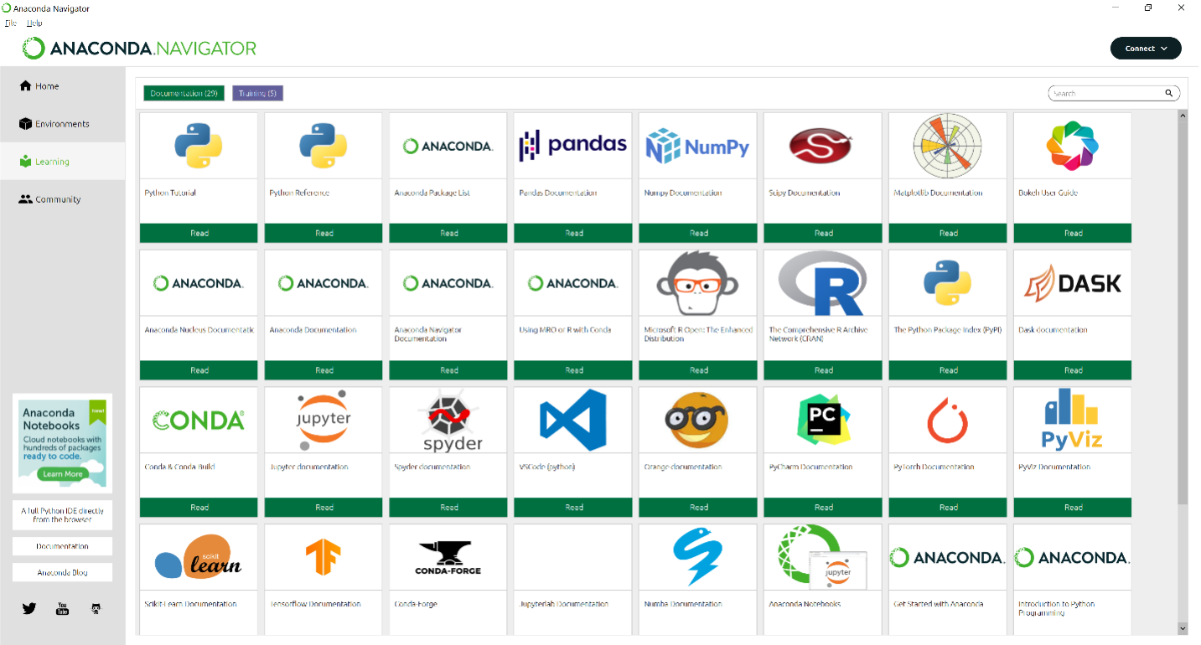
Task: Click the Jupyter logo image
Action: (324, 421)
